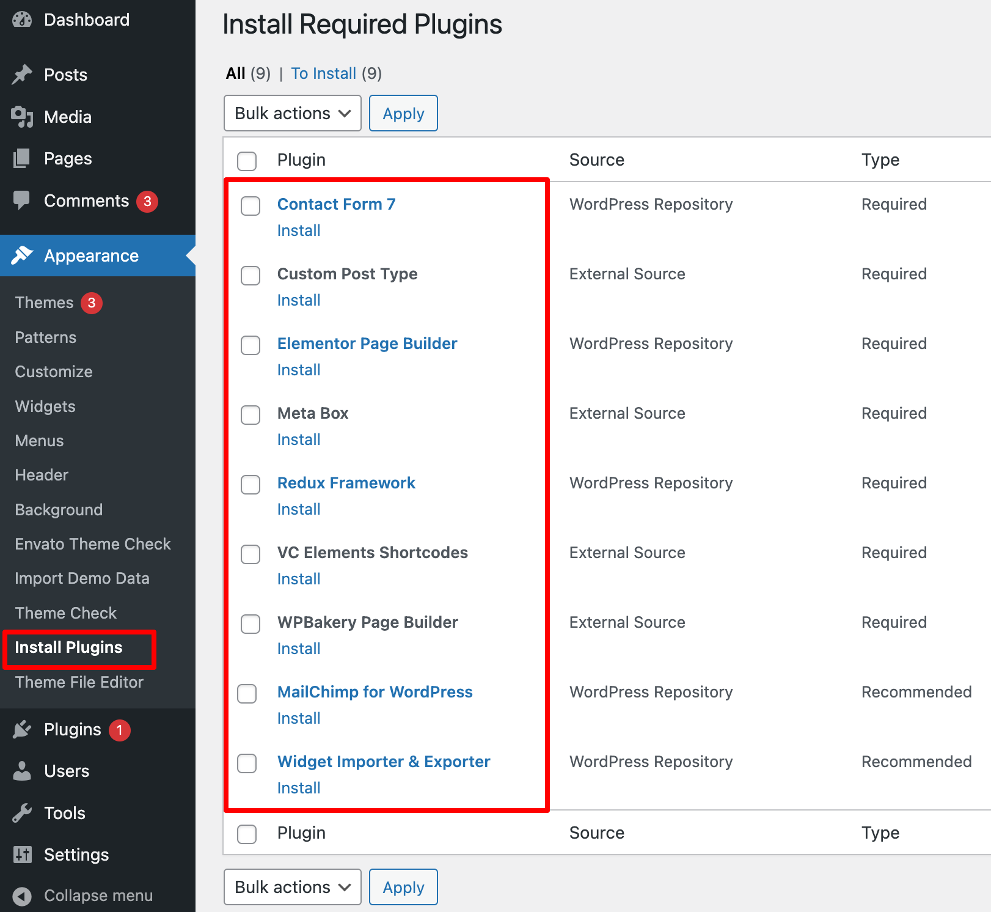Click the Pages icon in sidebar
The image size is (991, 912).
[x=22, y=158]
